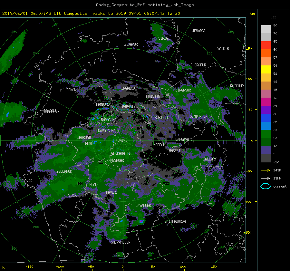The width and height of the screenshot is (290, 271).
Task: Click the KOPPAL city label
Action: coord(159,145)
